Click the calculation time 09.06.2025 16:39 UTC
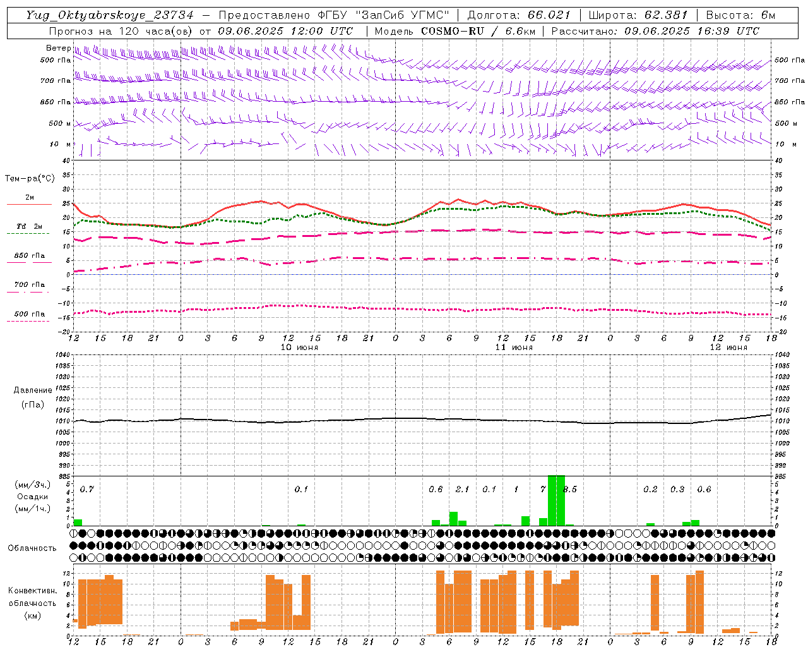Image resolution: width=808 pixels, height=647 pixels. (692, 31)
